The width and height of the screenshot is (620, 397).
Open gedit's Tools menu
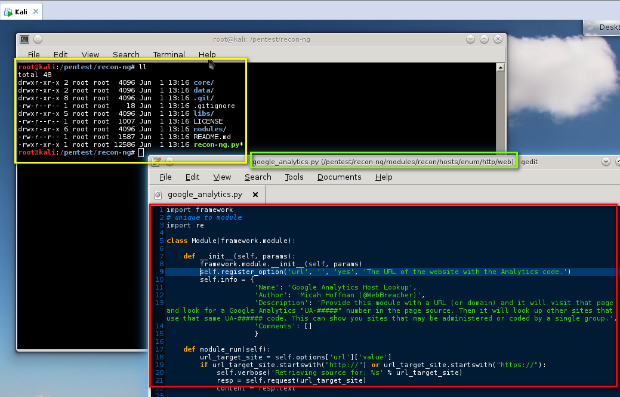[294, 177]
